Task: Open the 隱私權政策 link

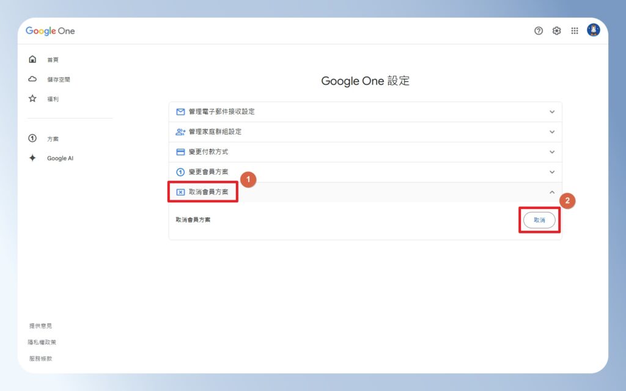Action: [42, 342]
